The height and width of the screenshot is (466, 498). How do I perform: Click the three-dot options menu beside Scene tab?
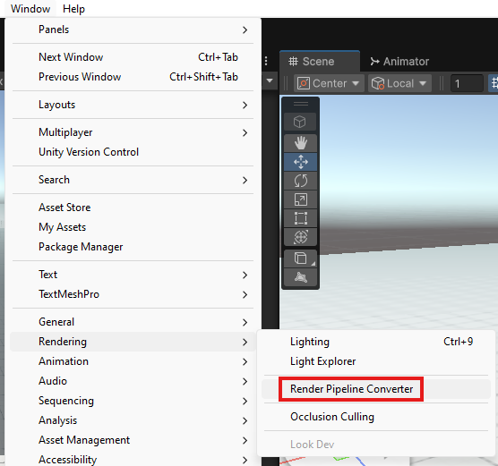pos(266,61)
